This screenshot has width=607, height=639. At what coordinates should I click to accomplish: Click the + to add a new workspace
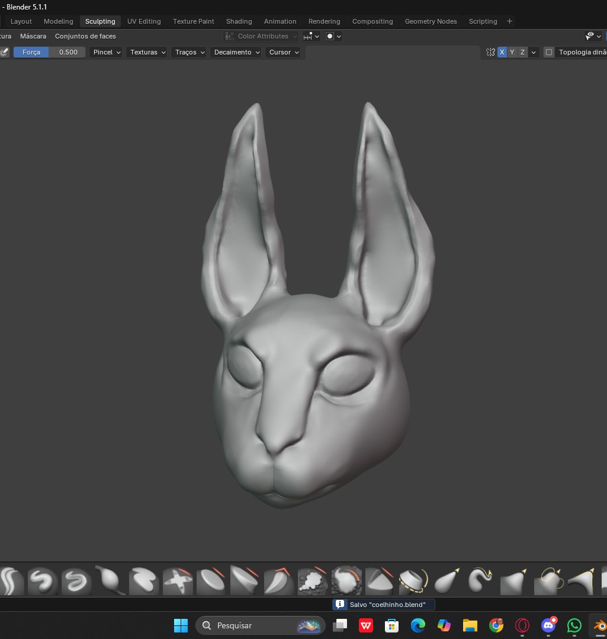(509, 21)
